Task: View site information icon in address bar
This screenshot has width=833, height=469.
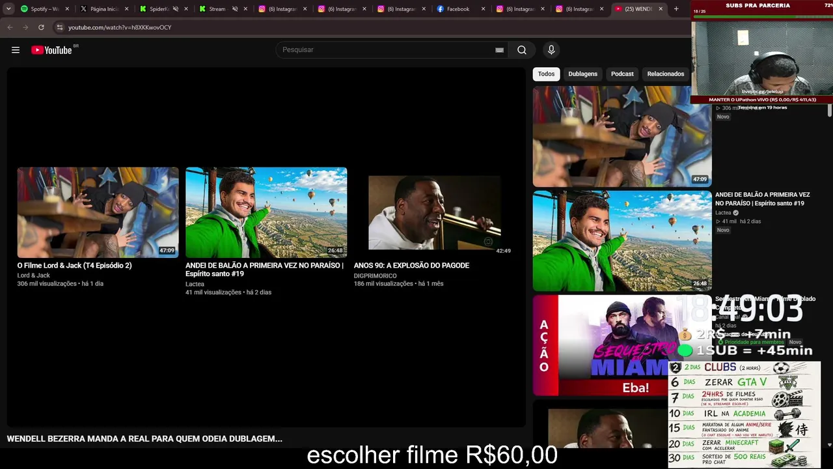Action: 59,27
